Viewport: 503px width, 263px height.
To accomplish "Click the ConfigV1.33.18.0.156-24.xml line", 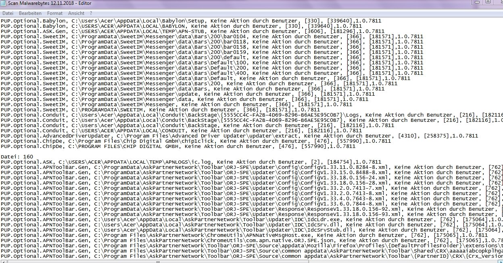I will coord(252,177).
